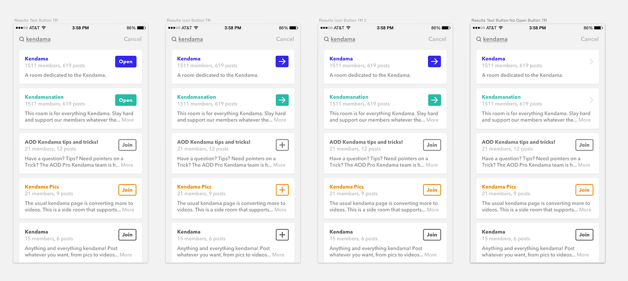Screen dimensions: 628x281
Task: Expand Kendama Pics description via More, third mockup
Action: [x=433, y=210]
